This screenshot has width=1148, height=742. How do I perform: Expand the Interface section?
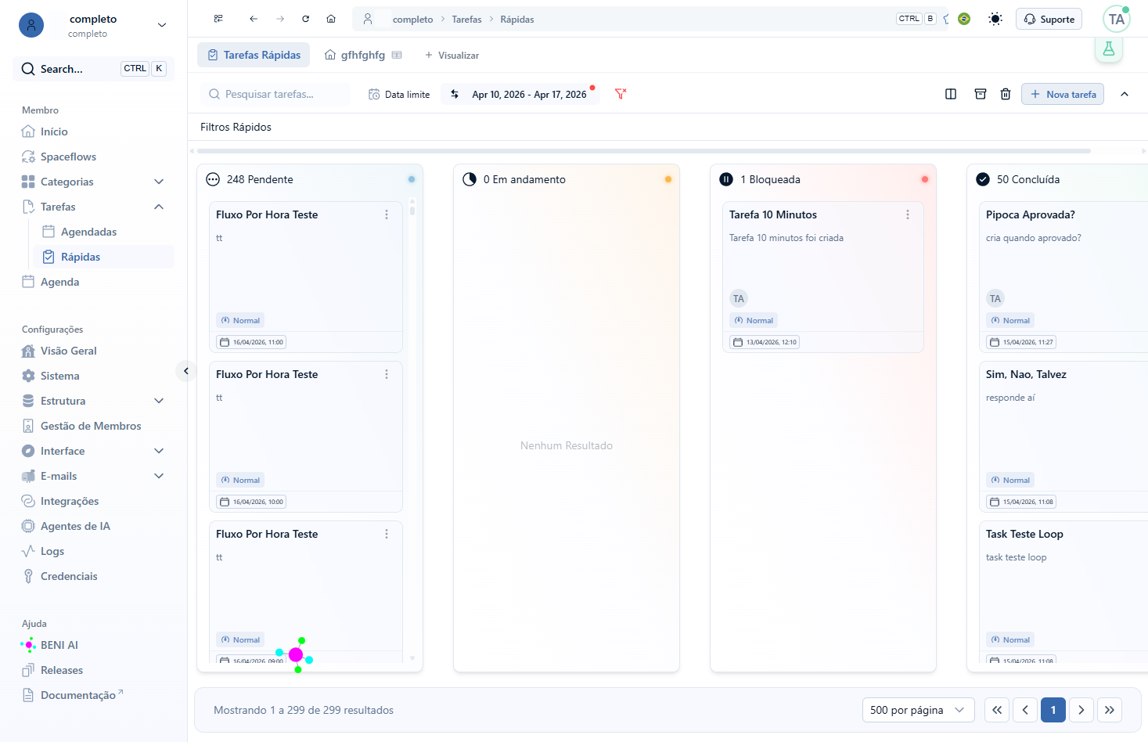(159, 451)
